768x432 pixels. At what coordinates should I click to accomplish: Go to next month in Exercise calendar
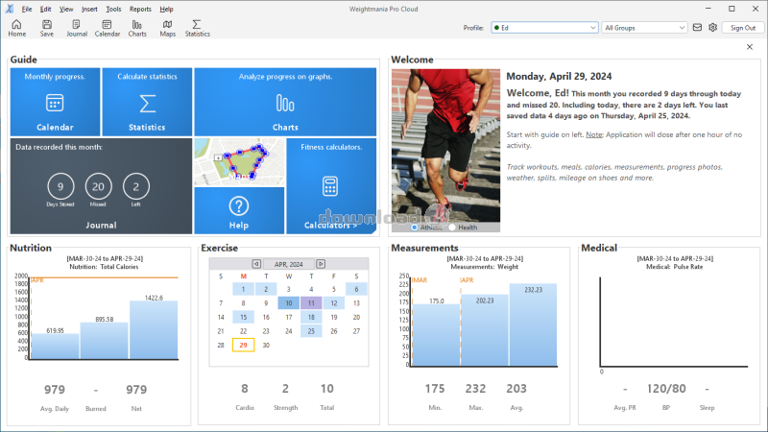(x=321, y=264)
